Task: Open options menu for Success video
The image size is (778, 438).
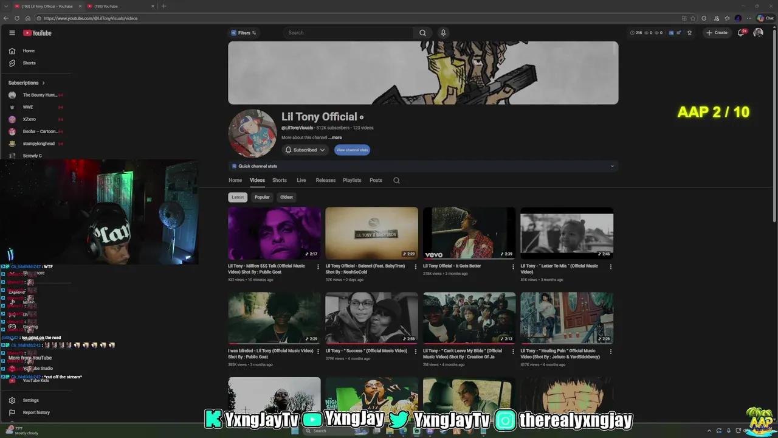Action: point(415,352)
